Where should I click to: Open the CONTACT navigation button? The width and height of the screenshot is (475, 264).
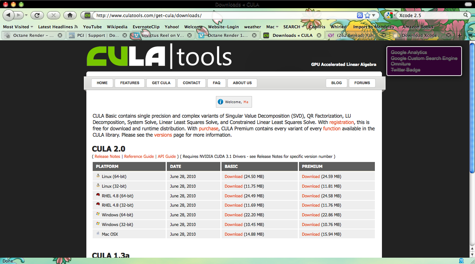coord(192,83)
